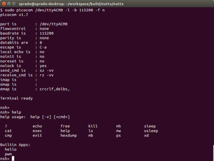The height and width of the screenshot is (161, 214).
Task: Click the 'exec' command
Action: (x=37, y=131)
